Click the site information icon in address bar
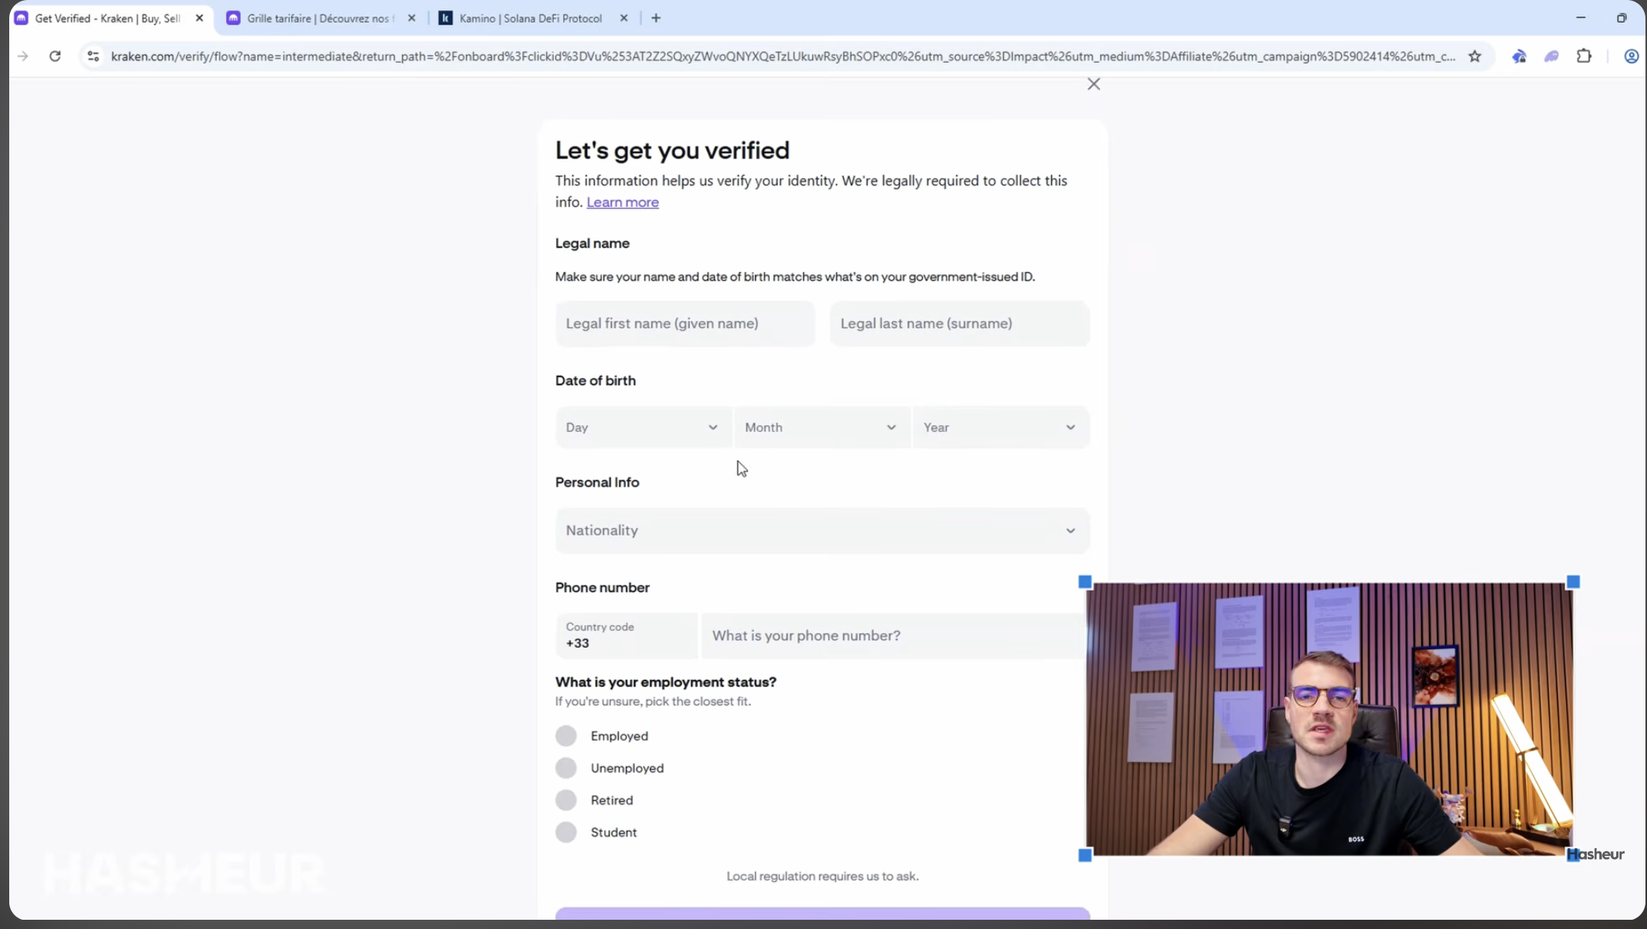Image resolution: width=1647 pixels, height=929 pixels. (93, 56)
